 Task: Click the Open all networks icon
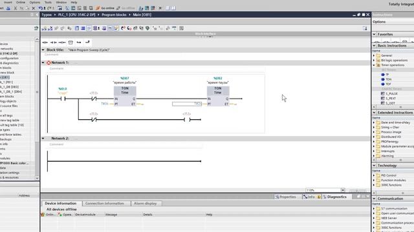pyautogui.click(x=77, y=28)
